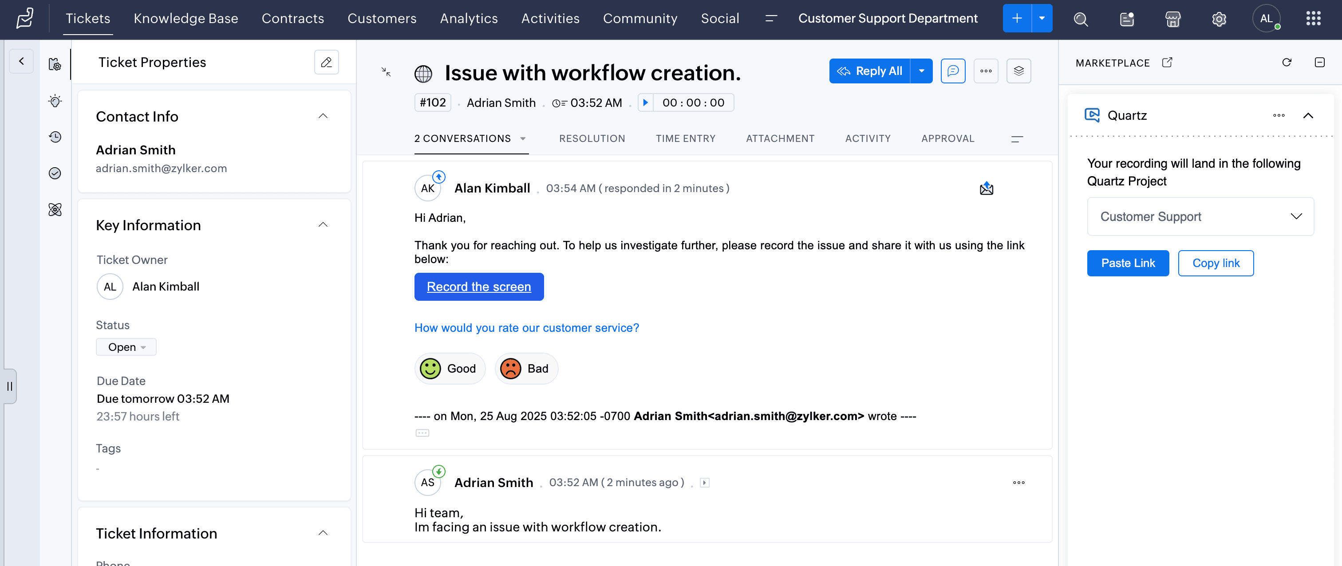The image size is (1342, 566).
Task: Click the ticket properties edit pencil icon
Action: (326, 63)
